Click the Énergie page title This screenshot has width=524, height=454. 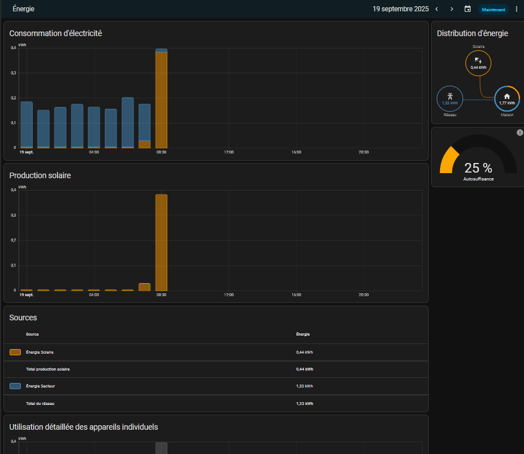pyautogui.click(x=24, y=9)
